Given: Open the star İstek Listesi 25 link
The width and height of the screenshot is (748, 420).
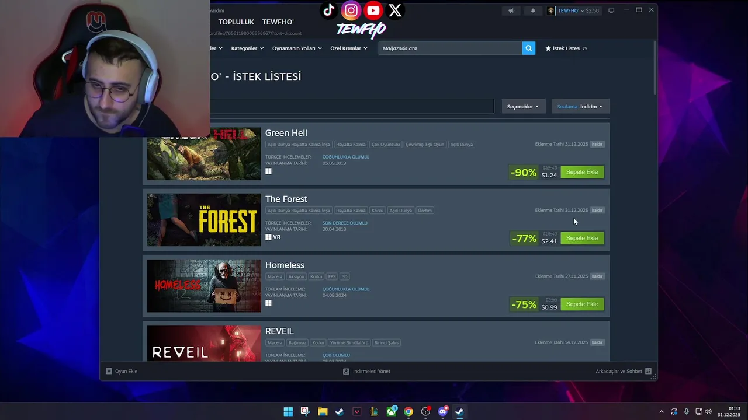Looking at the screenshot, I should coord(566,48).
